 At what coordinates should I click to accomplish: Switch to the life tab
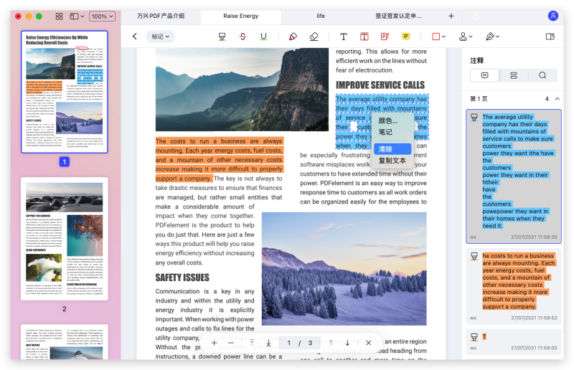click(321, 16)
